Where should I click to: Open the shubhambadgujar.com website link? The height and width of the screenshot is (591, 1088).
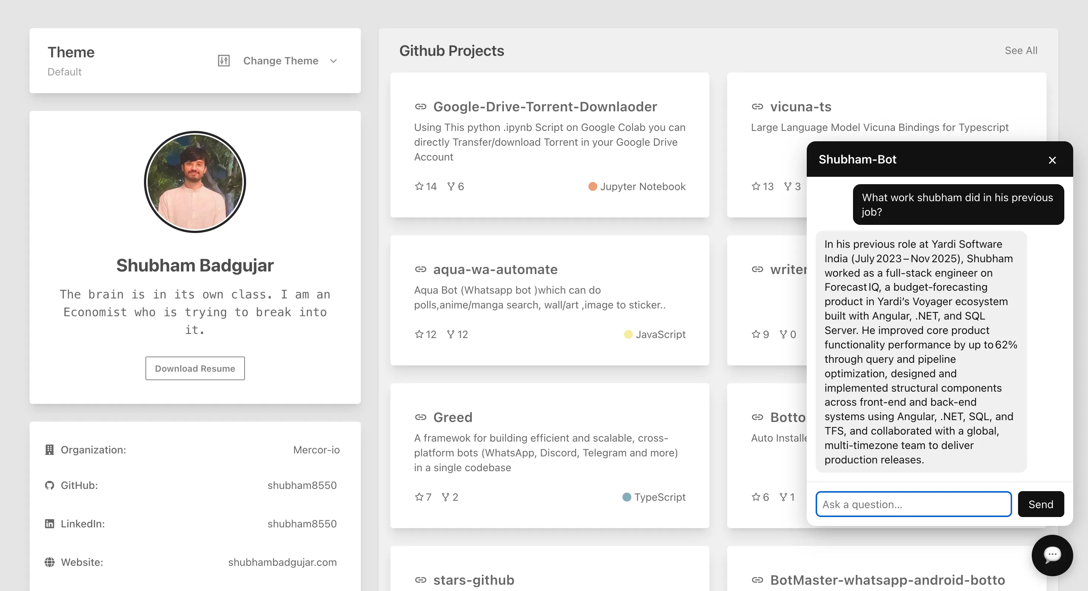(x=282, y=562)
